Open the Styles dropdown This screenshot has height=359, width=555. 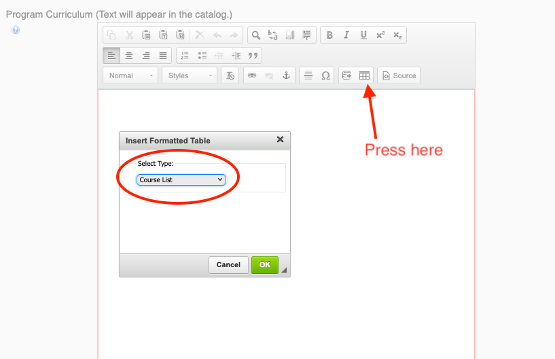click(190, 75)
